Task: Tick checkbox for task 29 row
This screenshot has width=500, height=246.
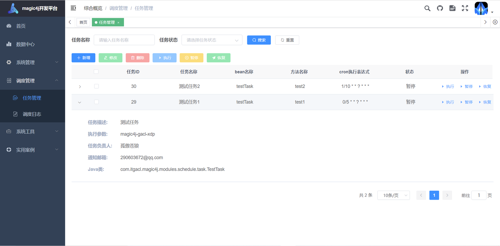Action: click(96, 102)
